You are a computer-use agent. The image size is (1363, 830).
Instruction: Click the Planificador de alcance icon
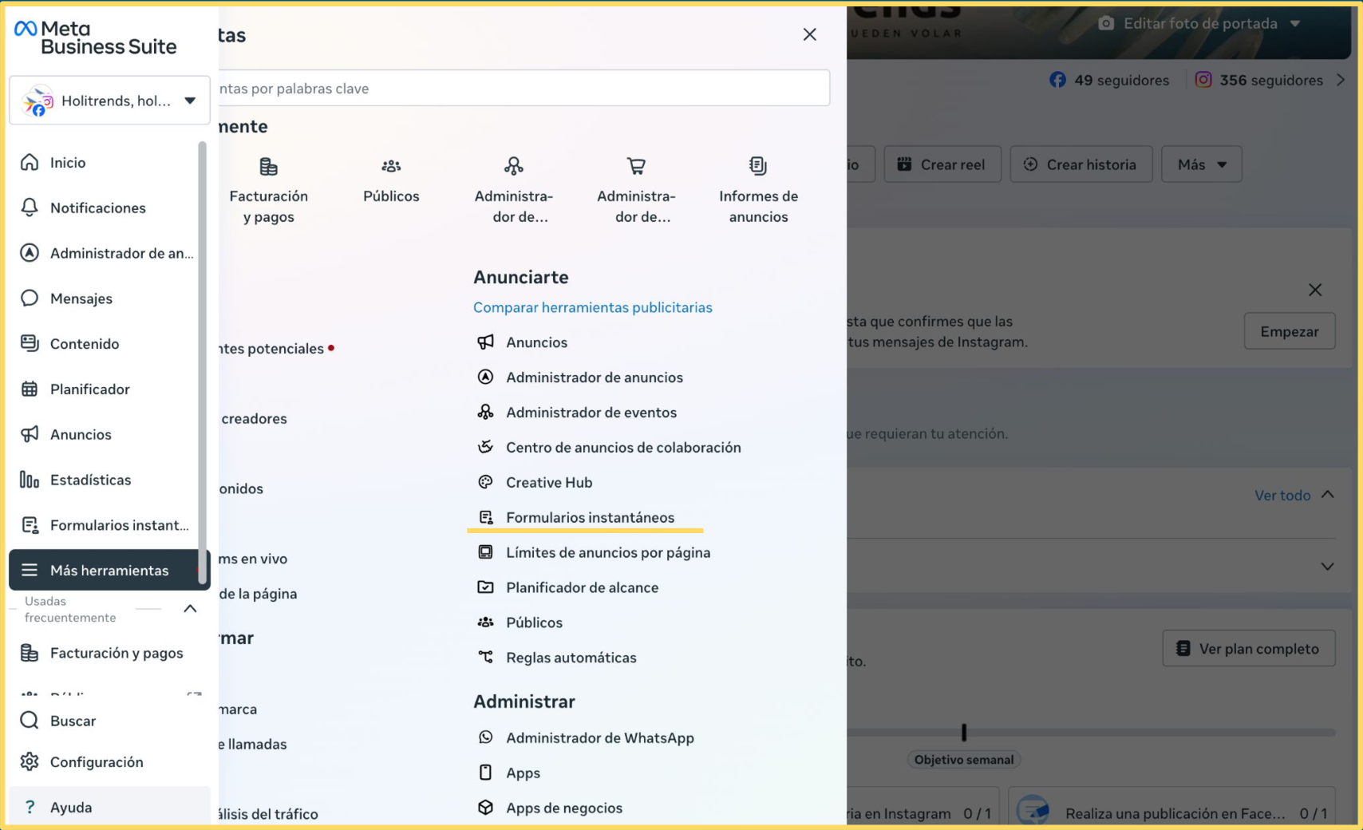tap(485, 588)
